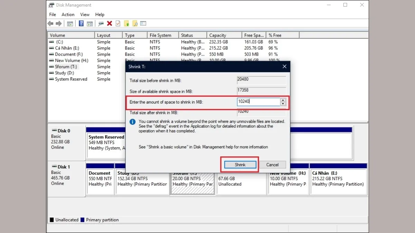This screenshot has height=233, width=415.
Task: Click the red X Delete Volume toolbar icon
Action: (x=109, y=23)
